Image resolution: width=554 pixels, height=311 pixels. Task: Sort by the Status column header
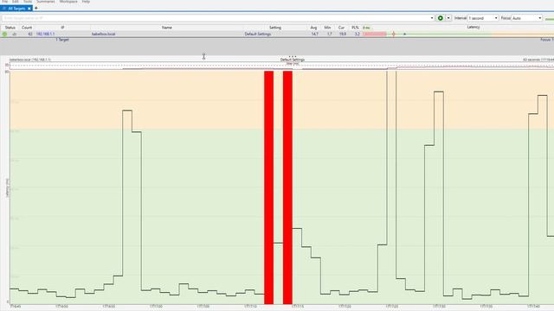10,28
